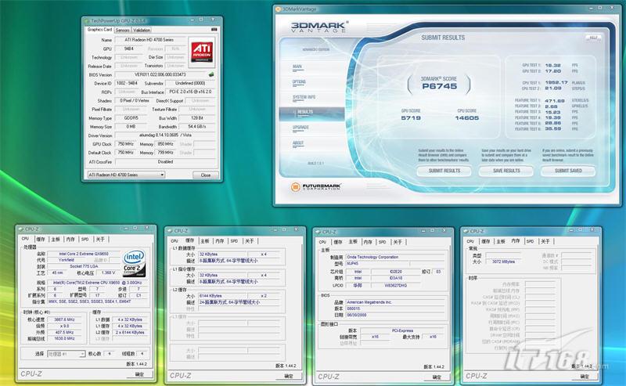Click 确定 in the CPU-Z processor window
The image size is (626, 386).
(139, 374)
